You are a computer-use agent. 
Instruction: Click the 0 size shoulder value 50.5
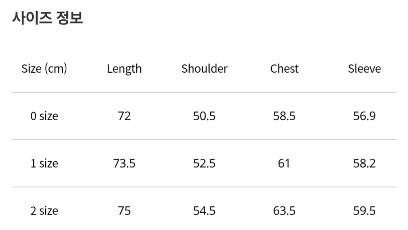coord(204,116)
